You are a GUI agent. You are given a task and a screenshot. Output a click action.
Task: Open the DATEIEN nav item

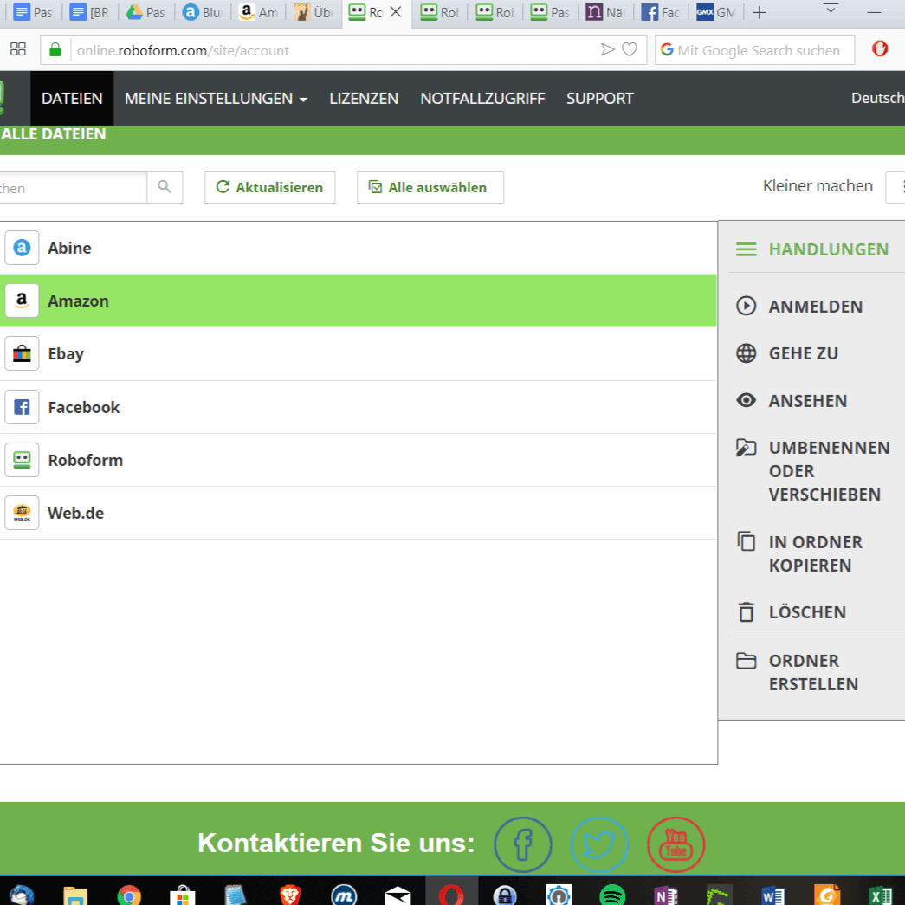click(72, 98)
